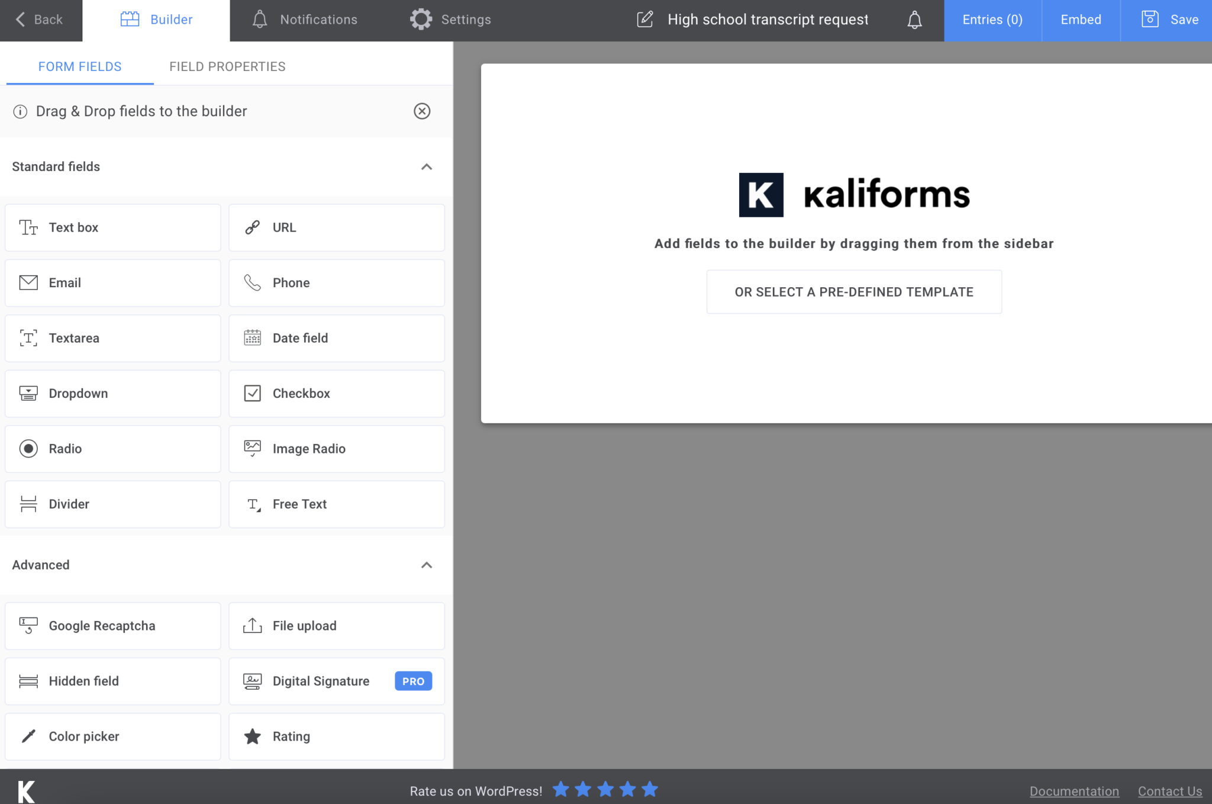Select the Checkbox field icon

click(252, 393)
